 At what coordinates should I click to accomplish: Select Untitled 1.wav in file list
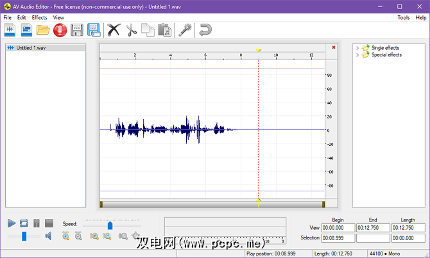[x=32, y=48]
